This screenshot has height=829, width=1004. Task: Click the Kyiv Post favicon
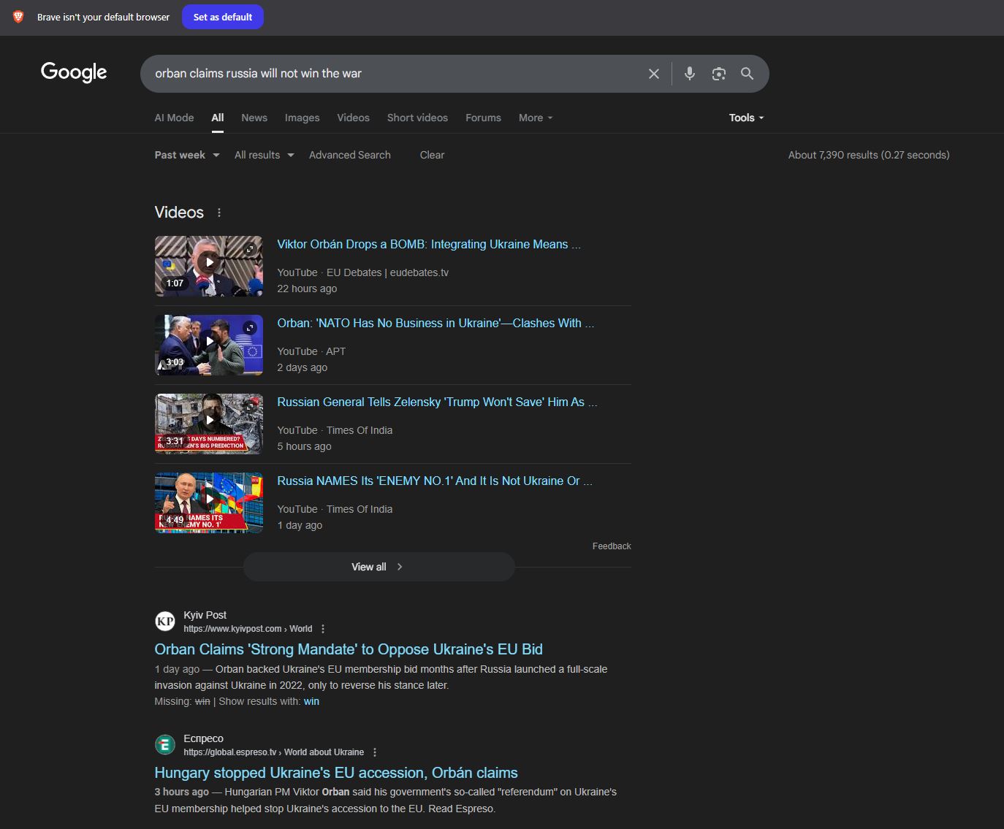click(165, 622)
